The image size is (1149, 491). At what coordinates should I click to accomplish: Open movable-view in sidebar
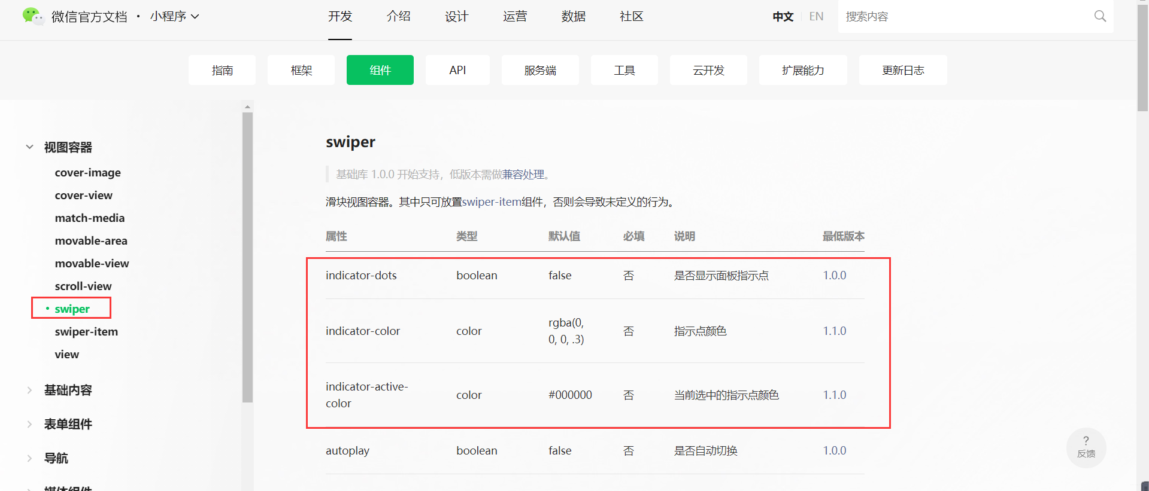[x=92, y=263]
